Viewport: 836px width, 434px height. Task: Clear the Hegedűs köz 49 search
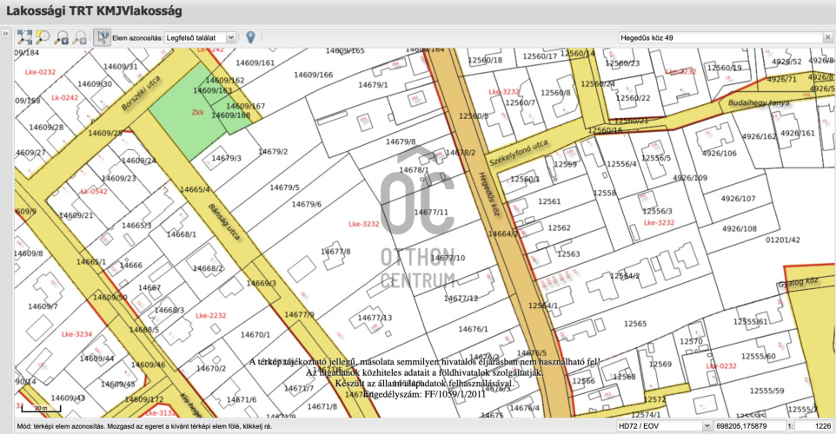pos(826,38)
